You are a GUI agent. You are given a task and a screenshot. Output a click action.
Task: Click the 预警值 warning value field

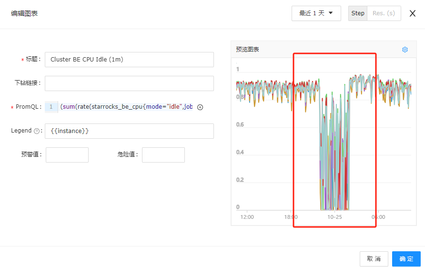(67, 155)
